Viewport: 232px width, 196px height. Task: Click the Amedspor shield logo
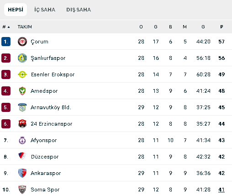22,91
